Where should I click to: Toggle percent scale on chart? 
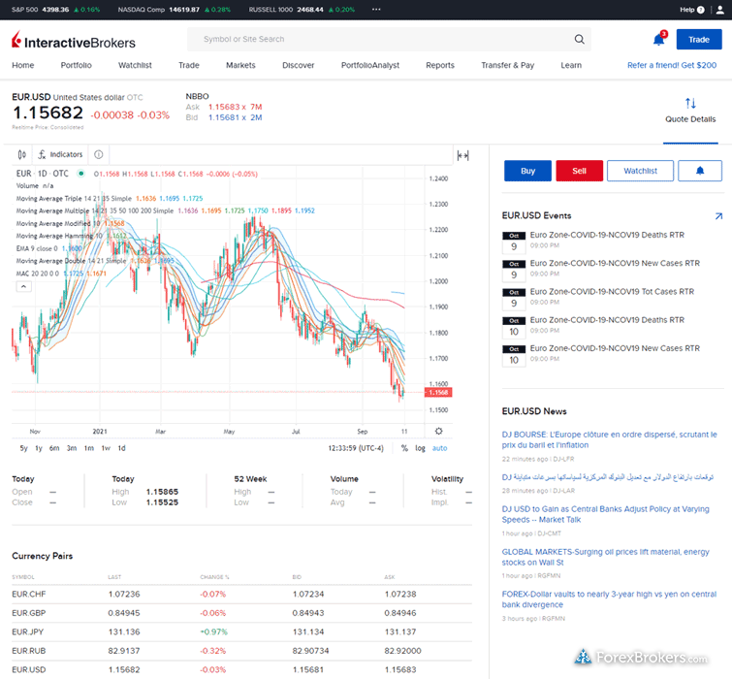pyautogui.click(x=404, y=448)
